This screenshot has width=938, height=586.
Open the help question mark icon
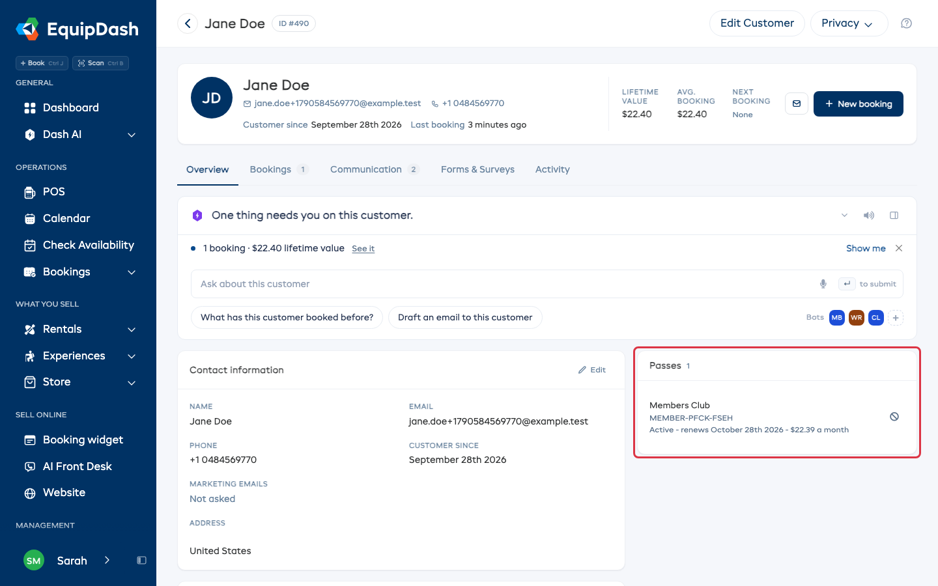906,23
